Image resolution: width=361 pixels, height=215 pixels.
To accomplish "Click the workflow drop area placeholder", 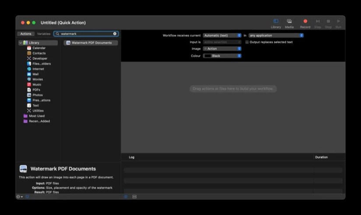I will coord(233,89).
